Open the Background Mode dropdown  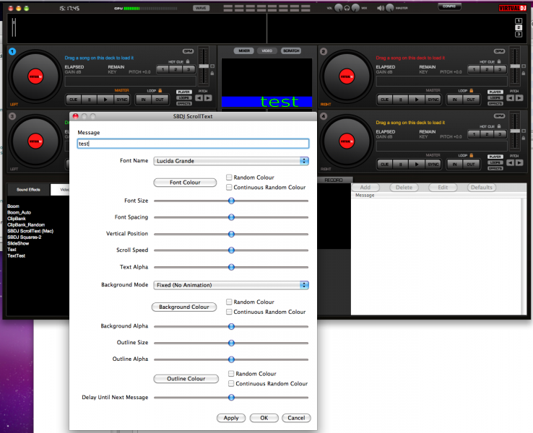tap(231, 285)
